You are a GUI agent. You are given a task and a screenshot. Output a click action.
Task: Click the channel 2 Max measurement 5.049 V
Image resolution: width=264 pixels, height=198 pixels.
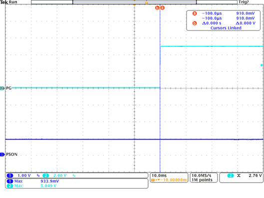coord(31,186)
